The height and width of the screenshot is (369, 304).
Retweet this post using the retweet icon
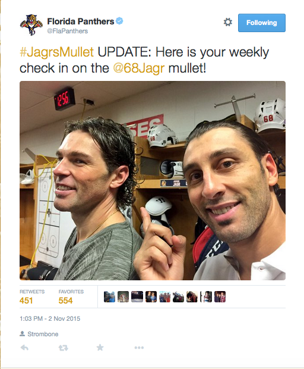tap(63, 348)
